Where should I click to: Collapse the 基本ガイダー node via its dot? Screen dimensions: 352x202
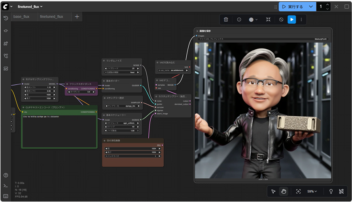click(104, 80)
